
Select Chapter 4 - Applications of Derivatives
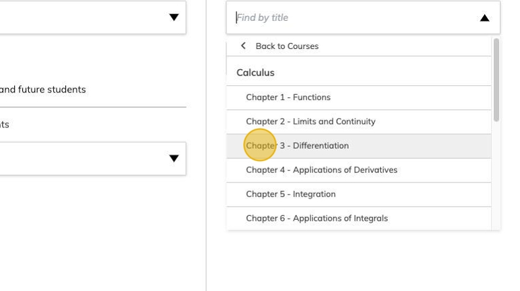322,170
